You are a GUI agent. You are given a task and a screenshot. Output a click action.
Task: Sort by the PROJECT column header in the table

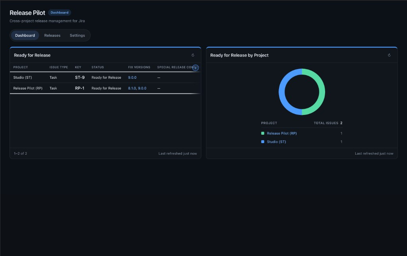point(21,67)
